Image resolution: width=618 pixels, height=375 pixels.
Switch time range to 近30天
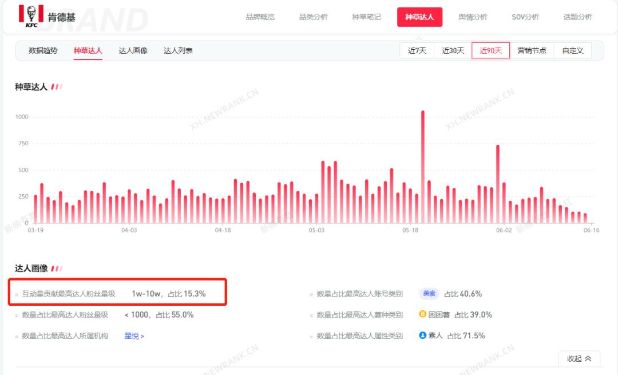pyautogui.click(x=451, y=50)
